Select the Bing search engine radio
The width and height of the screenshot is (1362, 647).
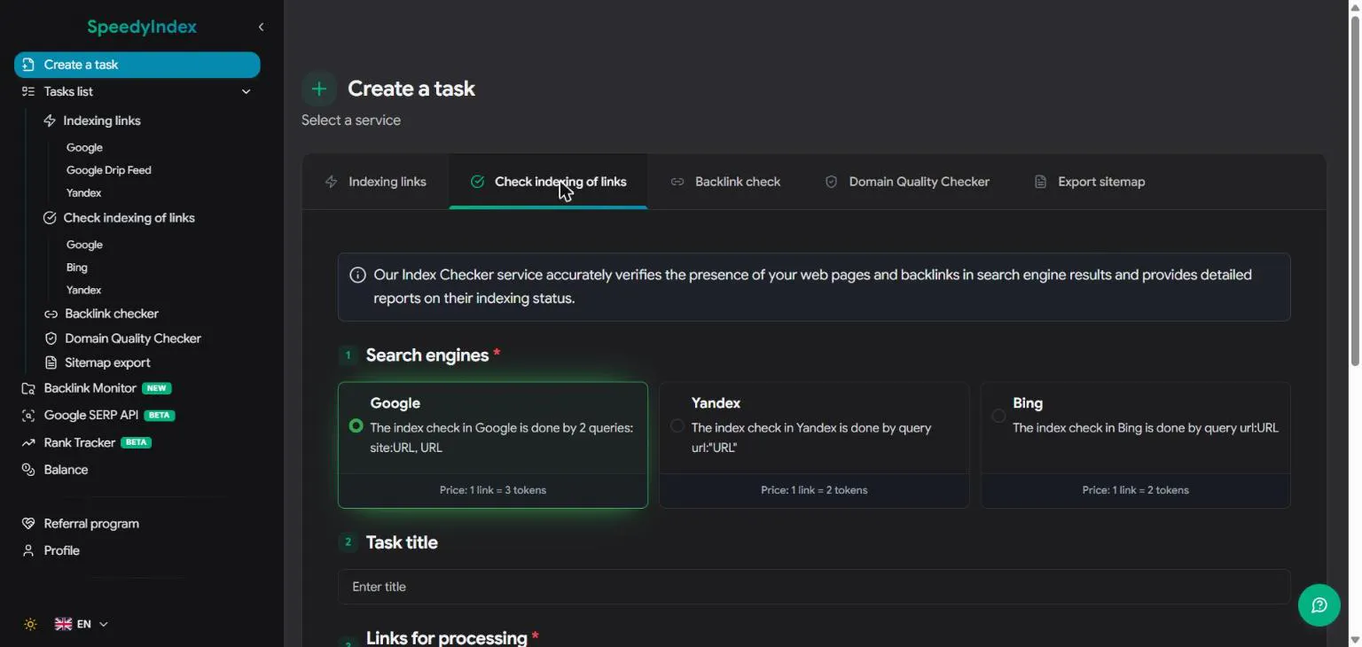tap(998, 416)
